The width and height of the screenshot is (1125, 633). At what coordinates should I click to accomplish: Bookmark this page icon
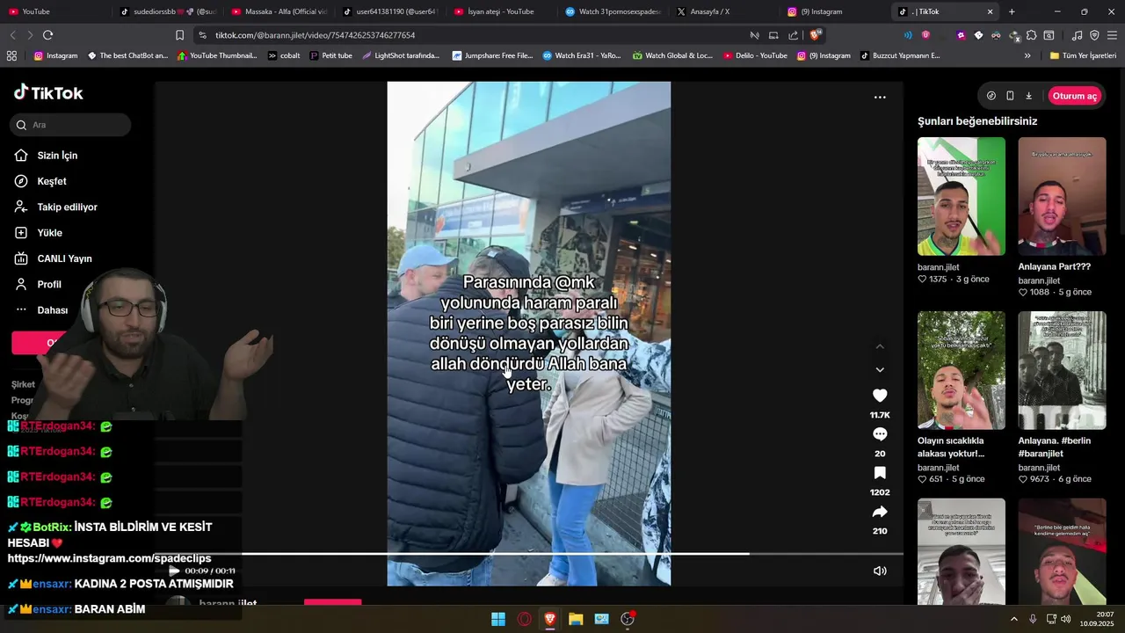tap(179, 35)
